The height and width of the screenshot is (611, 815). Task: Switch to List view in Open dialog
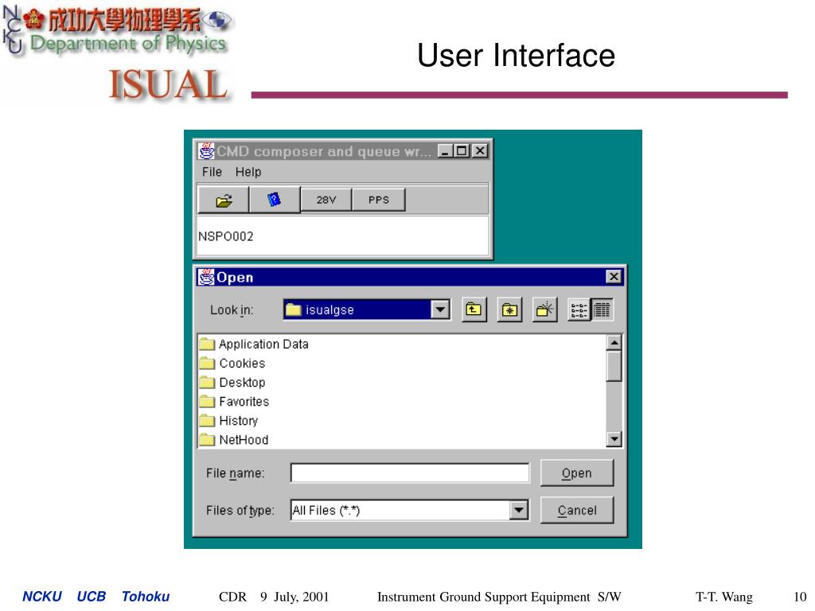(x=579, y=310)
